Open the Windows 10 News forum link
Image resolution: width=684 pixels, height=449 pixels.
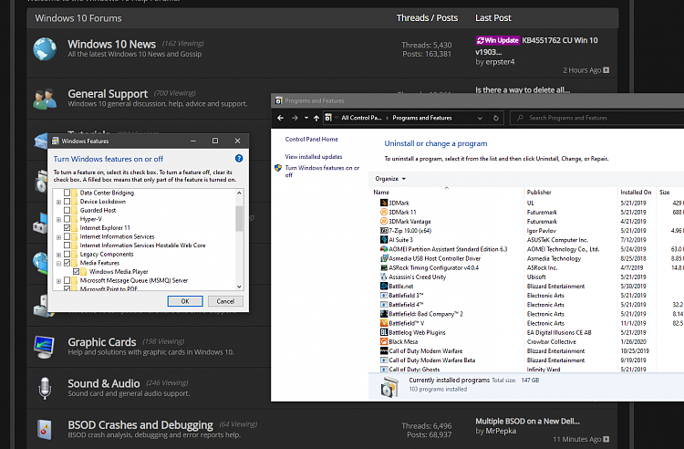point(111,44)
